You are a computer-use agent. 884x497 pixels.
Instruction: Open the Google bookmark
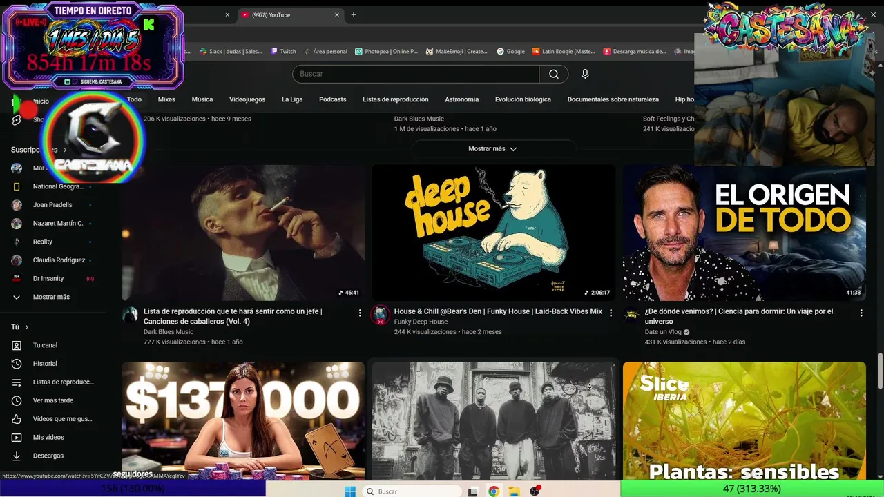(511, 52)
